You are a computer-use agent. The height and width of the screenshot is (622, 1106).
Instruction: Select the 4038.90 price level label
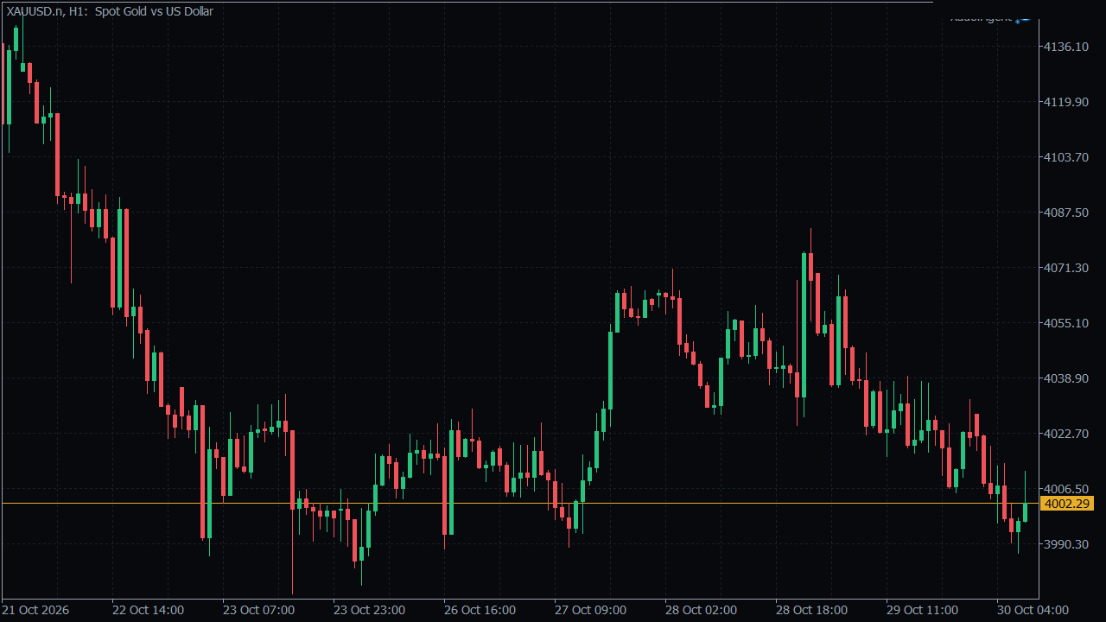coord(1066,378)
